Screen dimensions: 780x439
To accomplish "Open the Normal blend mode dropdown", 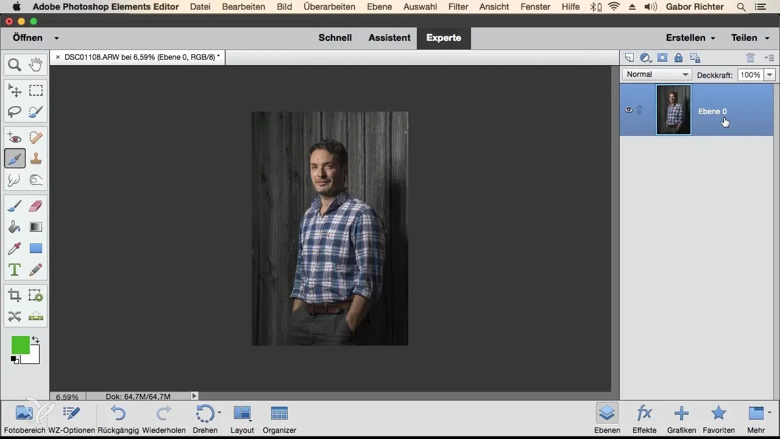I will coord(657,74).
